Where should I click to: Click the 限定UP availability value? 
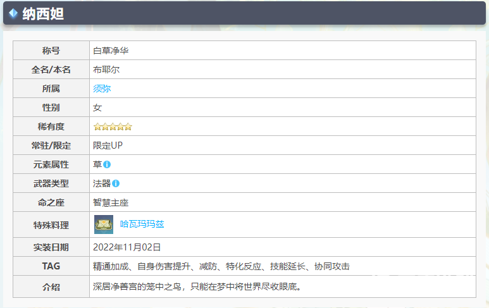pos(108,145)
